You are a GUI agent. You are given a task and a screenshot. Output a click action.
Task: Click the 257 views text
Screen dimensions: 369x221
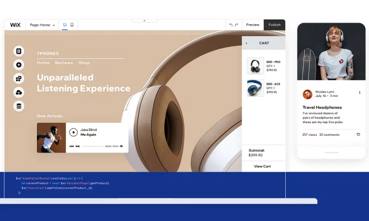pyautogui.click(x=309, y=135)
